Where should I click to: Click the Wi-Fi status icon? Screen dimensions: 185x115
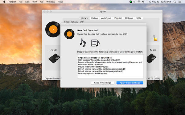pos(139,2)
